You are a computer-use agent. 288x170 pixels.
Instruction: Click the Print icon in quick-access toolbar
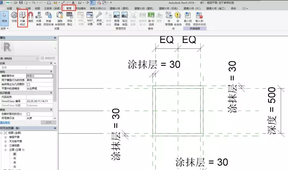tap(49, 3)
